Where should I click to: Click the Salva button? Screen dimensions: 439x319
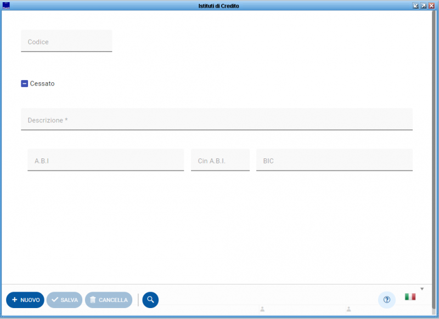pos(64,300)
